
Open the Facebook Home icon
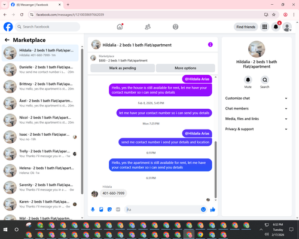pos(120,27)
